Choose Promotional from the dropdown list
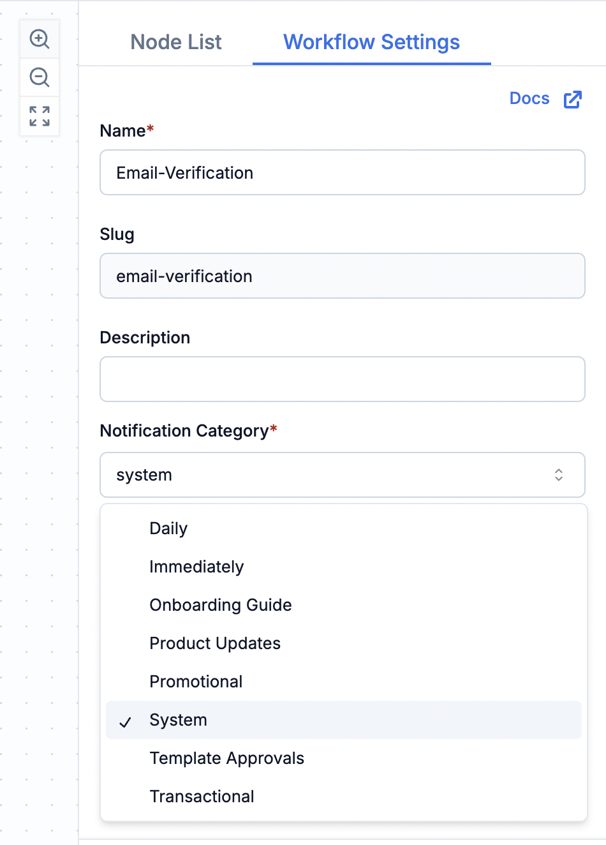Viewport: 606px width, 845px height. point(196,682)
